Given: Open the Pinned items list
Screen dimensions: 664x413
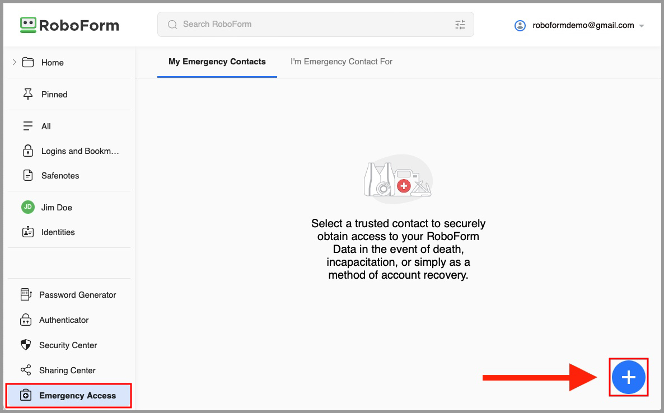Looking at the screenshot, I should pos(54,95).
